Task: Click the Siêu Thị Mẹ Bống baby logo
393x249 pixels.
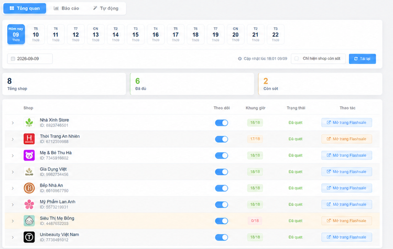Action: click(29, 221)
